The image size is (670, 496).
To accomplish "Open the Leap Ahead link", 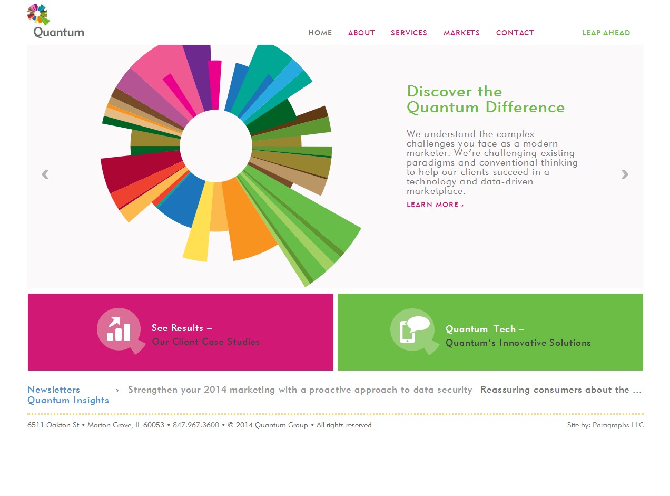I will (x=606, y=33).
